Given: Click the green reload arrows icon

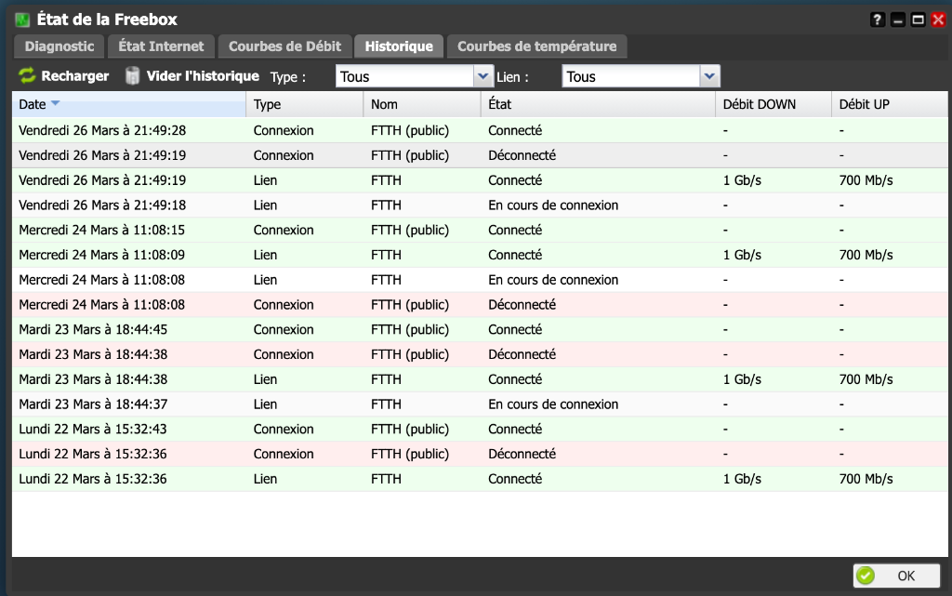Looking at the screenshot, I should 27,76.
